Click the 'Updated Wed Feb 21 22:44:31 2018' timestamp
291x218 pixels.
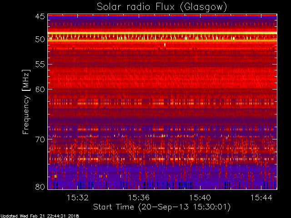pos(40,216)
